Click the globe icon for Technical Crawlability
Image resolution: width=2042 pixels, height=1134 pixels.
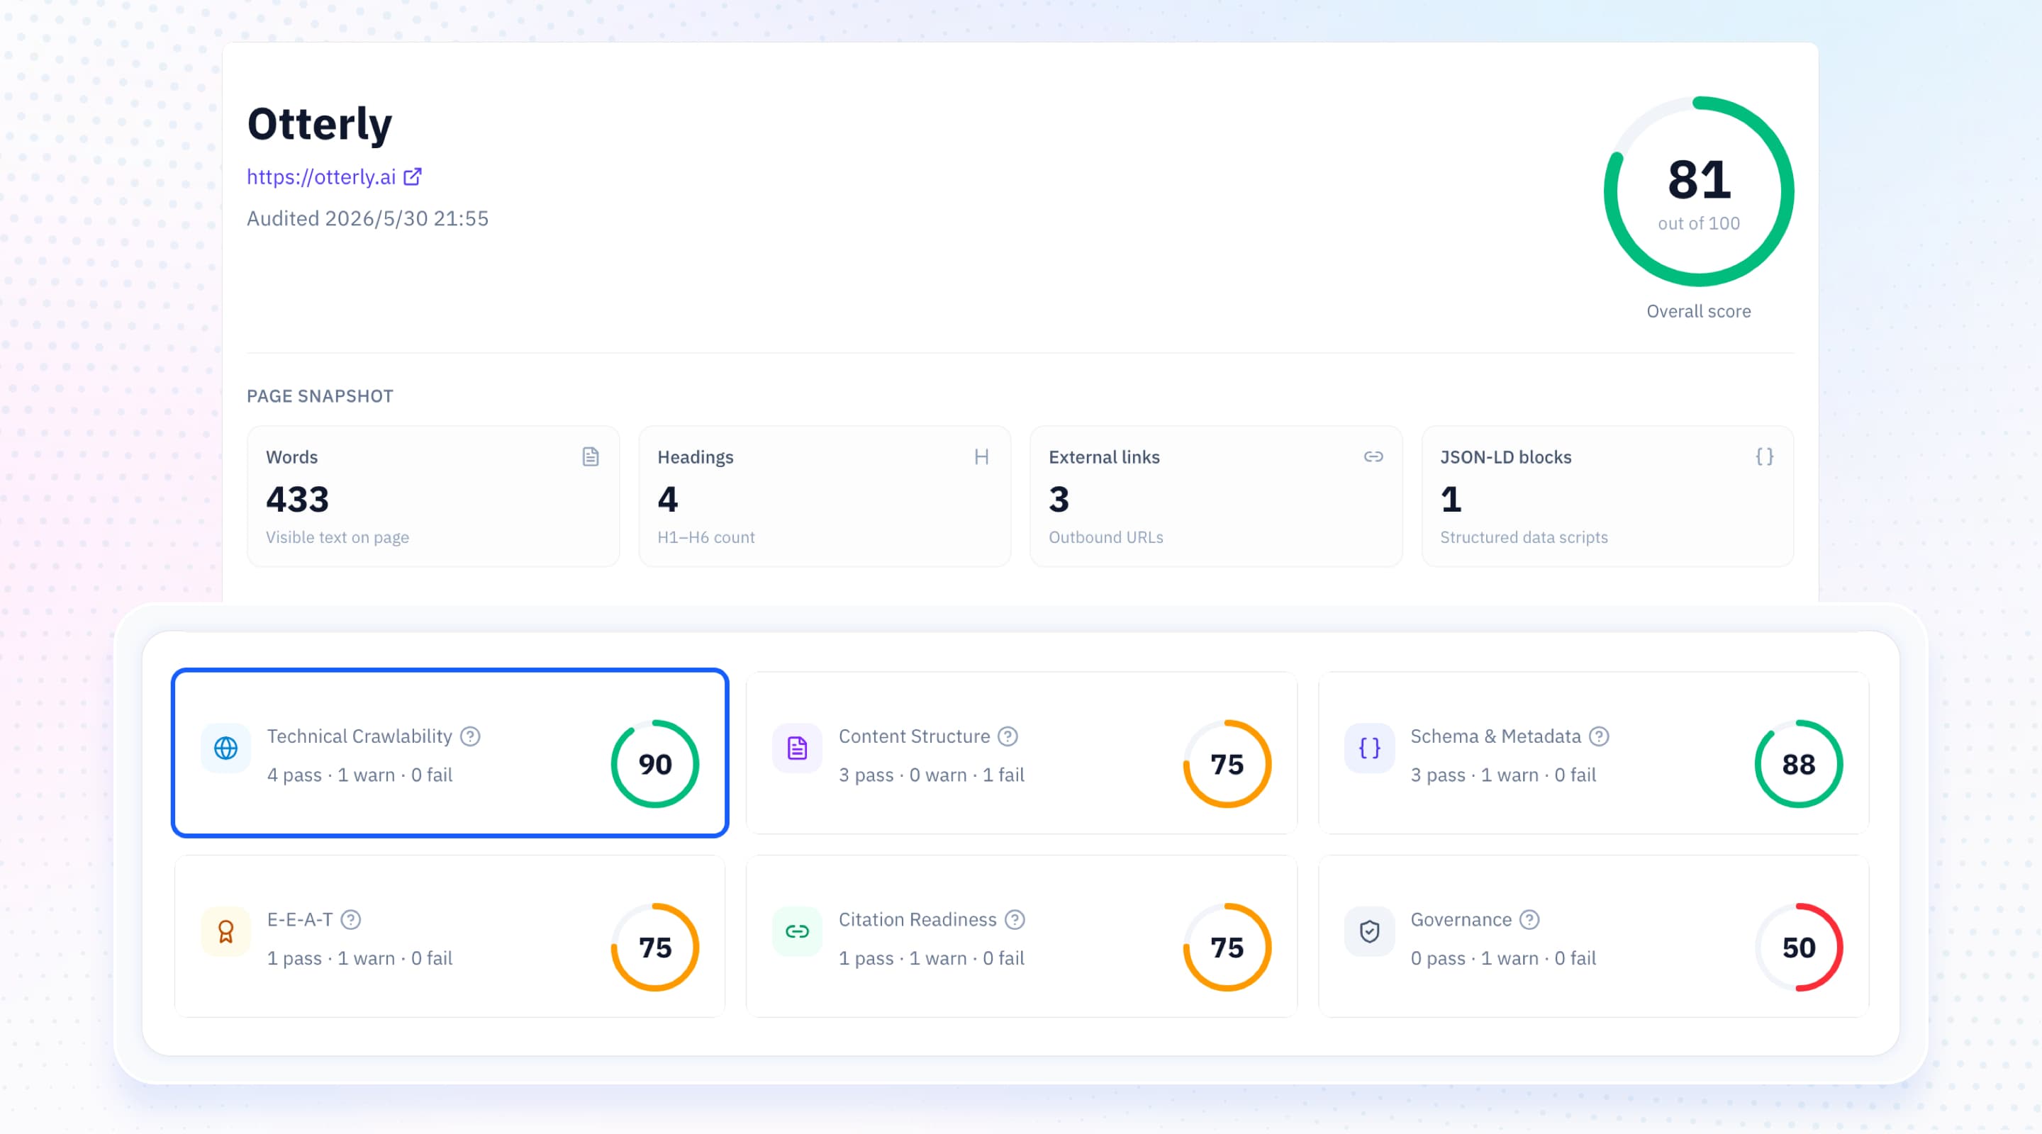coord(226,748)
